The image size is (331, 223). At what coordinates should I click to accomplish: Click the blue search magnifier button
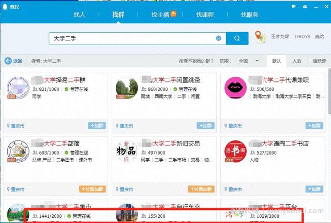pyautogui.click(x=237, y=38)
